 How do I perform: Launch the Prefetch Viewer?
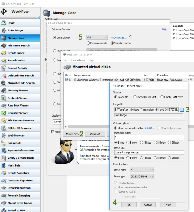click(x=20, y=98)
